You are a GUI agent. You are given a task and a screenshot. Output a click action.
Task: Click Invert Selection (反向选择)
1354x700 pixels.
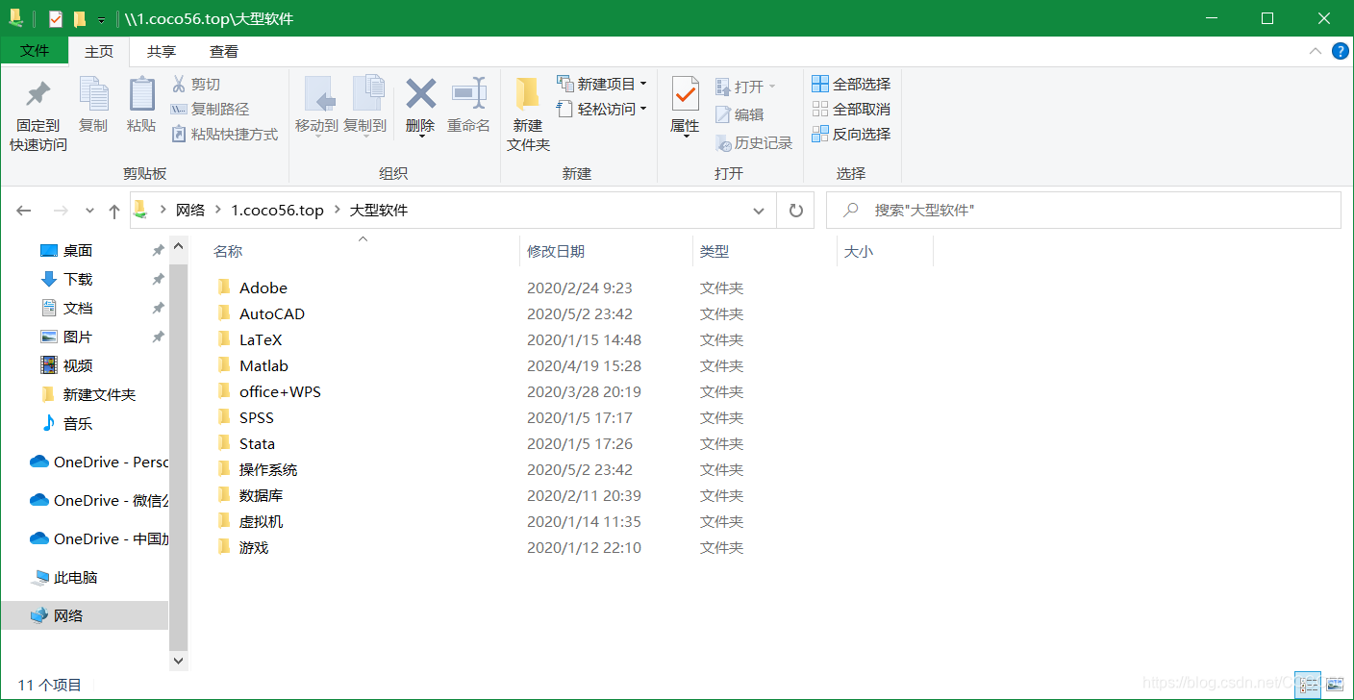pos(851,135)
